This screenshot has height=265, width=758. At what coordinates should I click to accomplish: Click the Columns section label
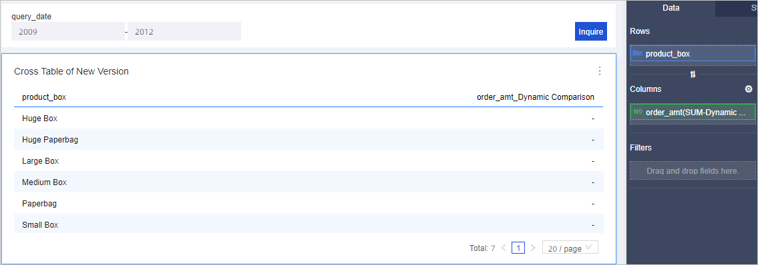645,89
